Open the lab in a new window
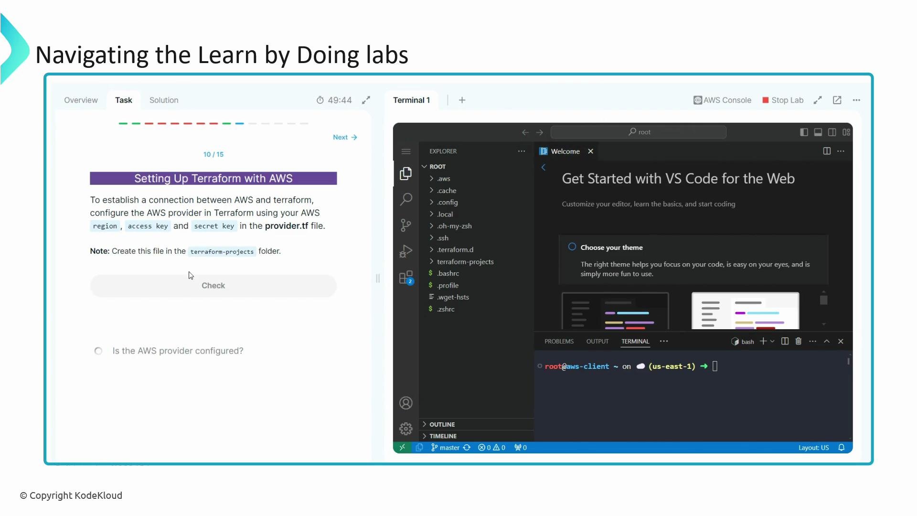917x516 pixels. tap(837, 100)
